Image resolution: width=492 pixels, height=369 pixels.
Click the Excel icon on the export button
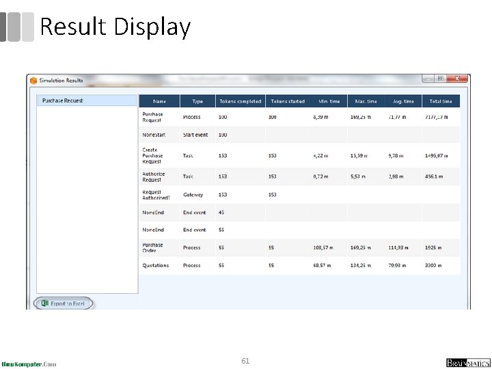(x=45, y=303)
